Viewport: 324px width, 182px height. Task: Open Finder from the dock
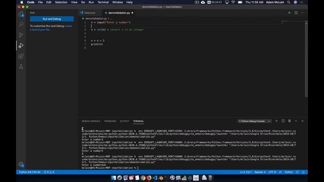point(113,177)
